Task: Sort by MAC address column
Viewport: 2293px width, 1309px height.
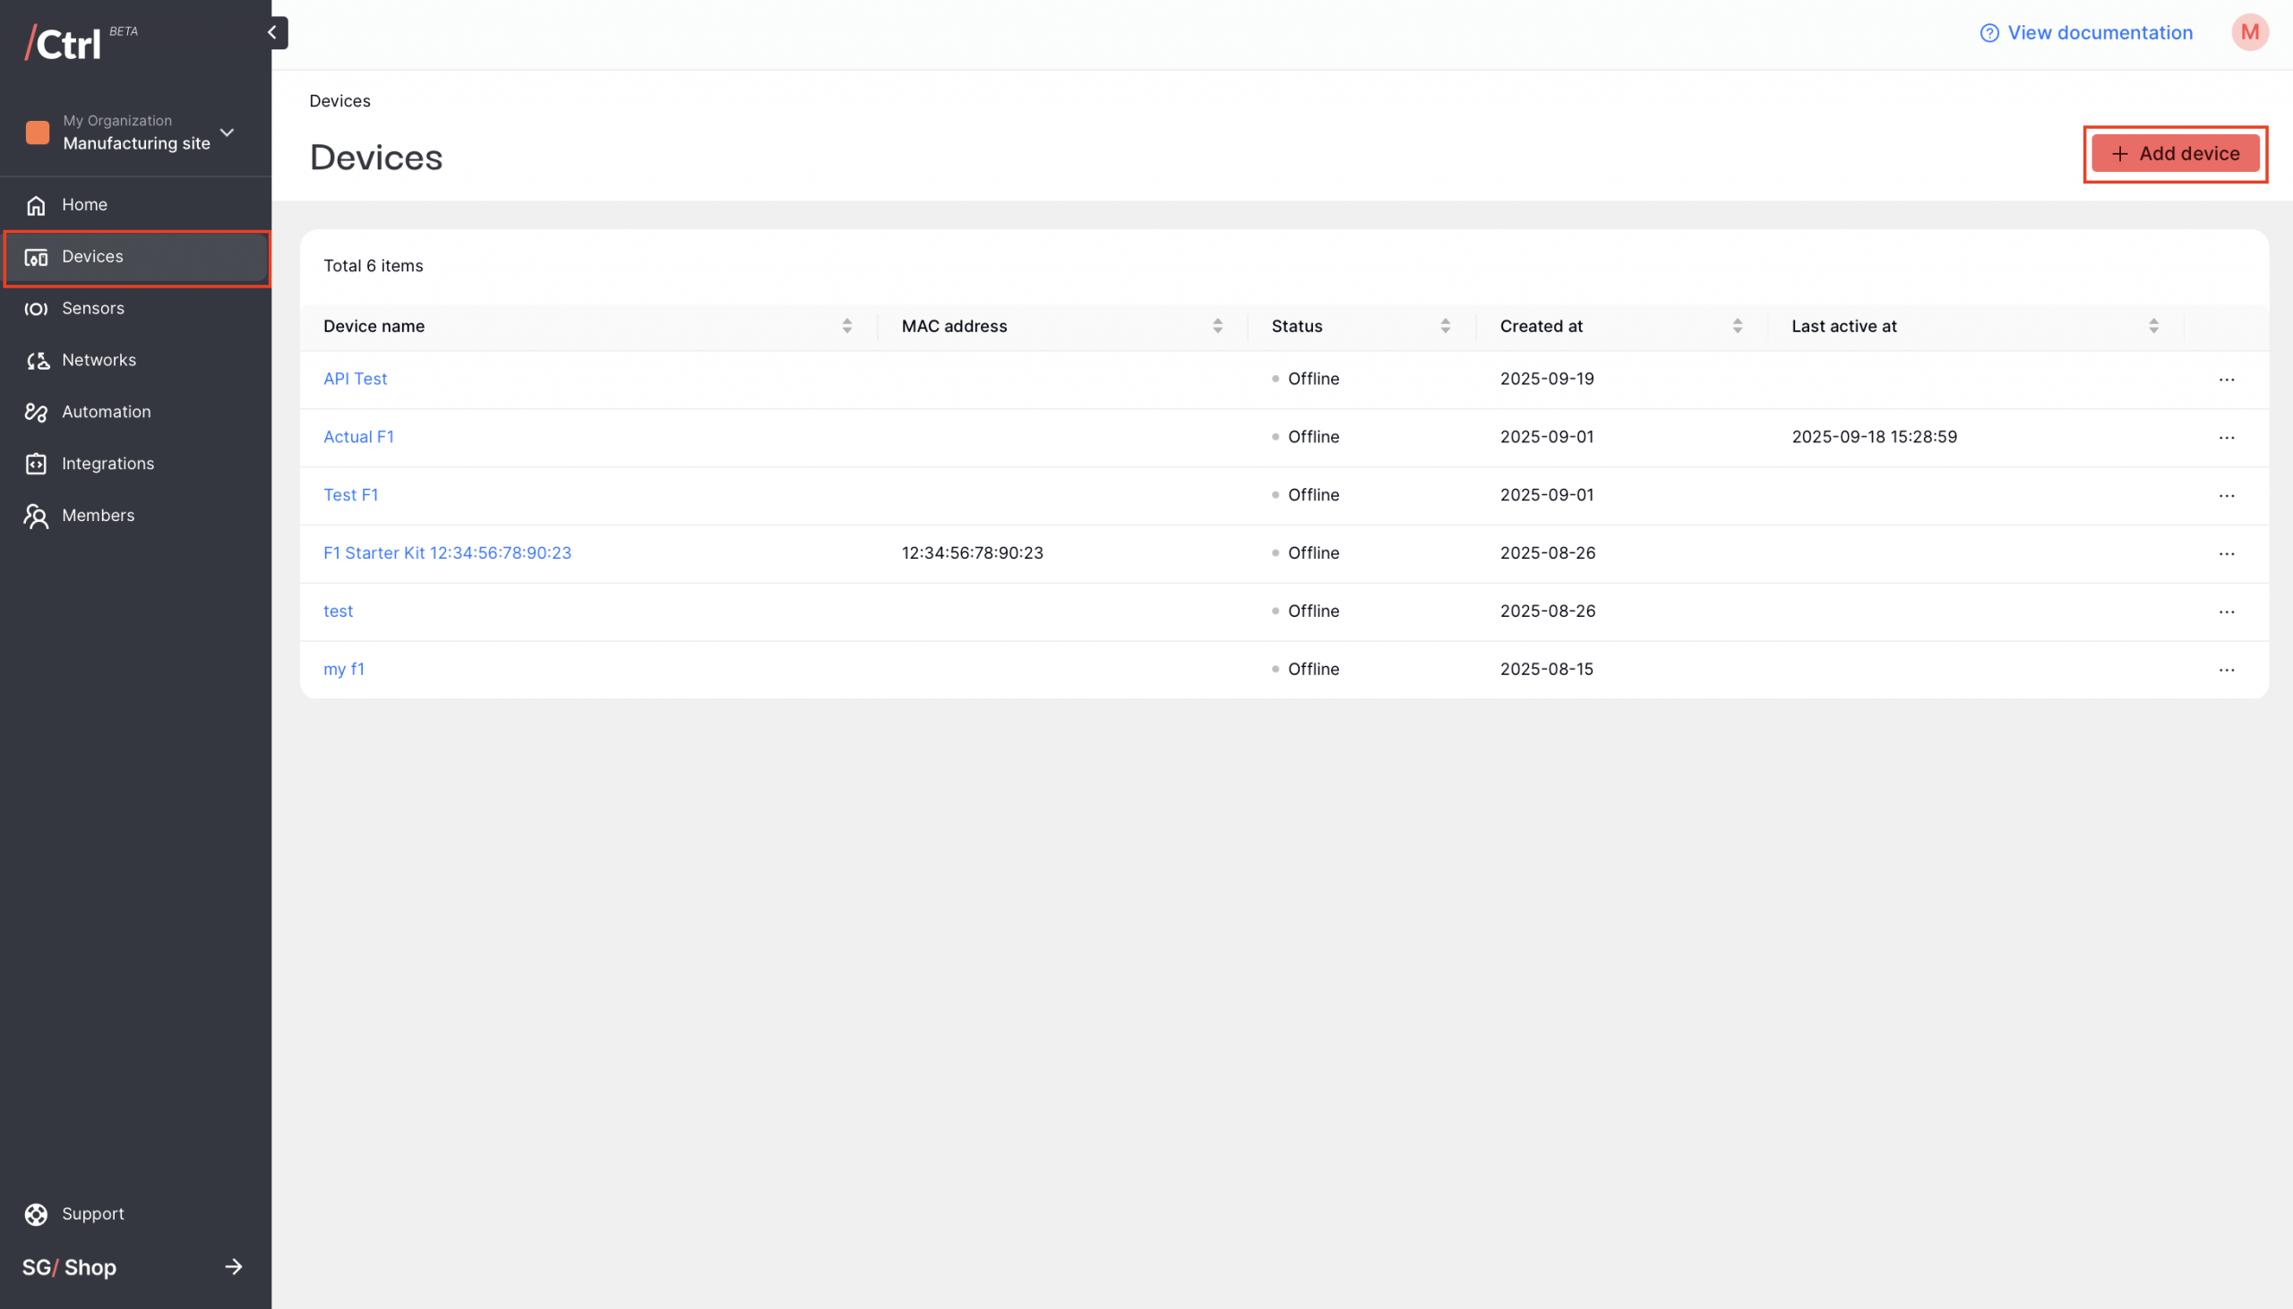Action: 1216,326
